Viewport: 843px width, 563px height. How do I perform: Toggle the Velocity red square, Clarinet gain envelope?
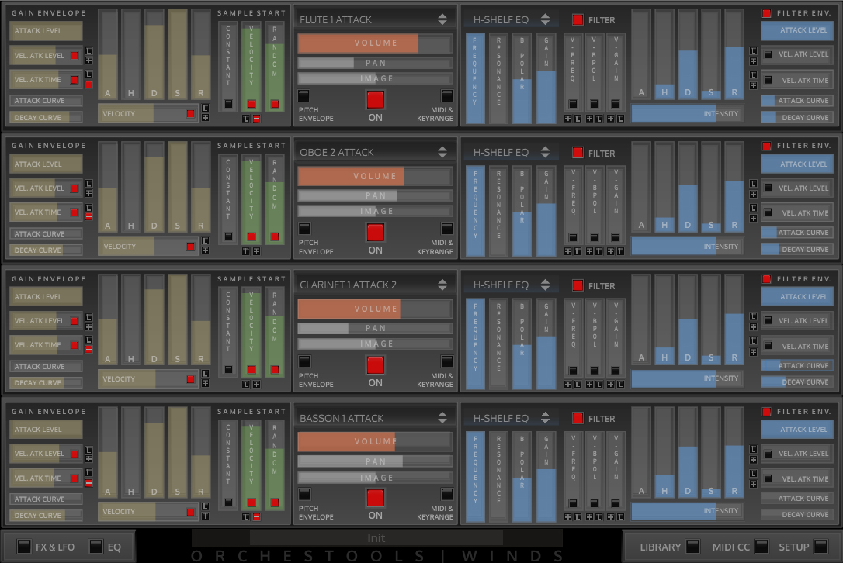pos(190,378)
